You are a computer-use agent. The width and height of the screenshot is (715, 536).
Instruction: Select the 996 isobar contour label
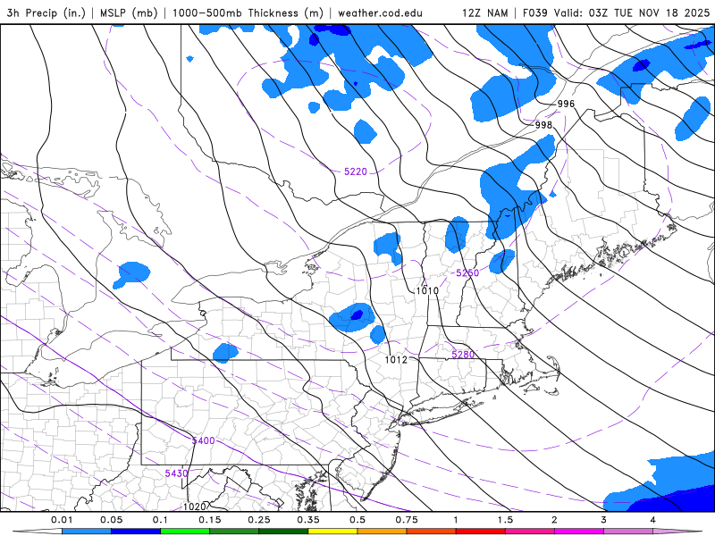pos(566,104)
